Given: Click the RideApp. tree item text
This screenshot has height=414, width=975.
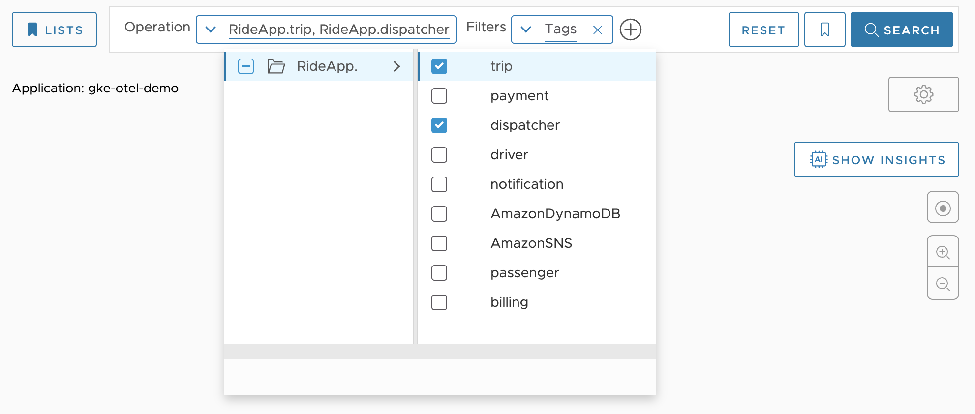Looking at the screenshot, I should point(327,66).
